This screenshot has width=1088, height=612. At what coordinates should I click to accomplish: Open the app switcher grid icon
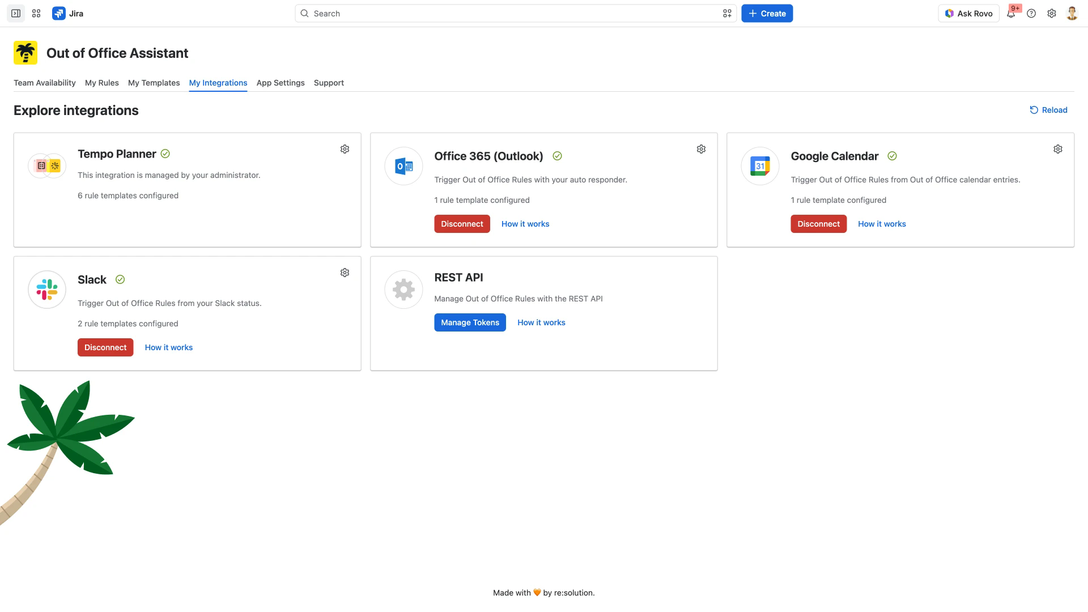36,14
